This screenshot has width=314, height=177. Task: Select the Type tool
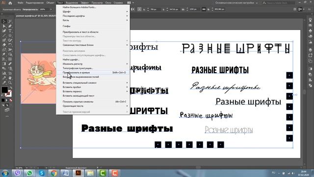coord(10,31)
